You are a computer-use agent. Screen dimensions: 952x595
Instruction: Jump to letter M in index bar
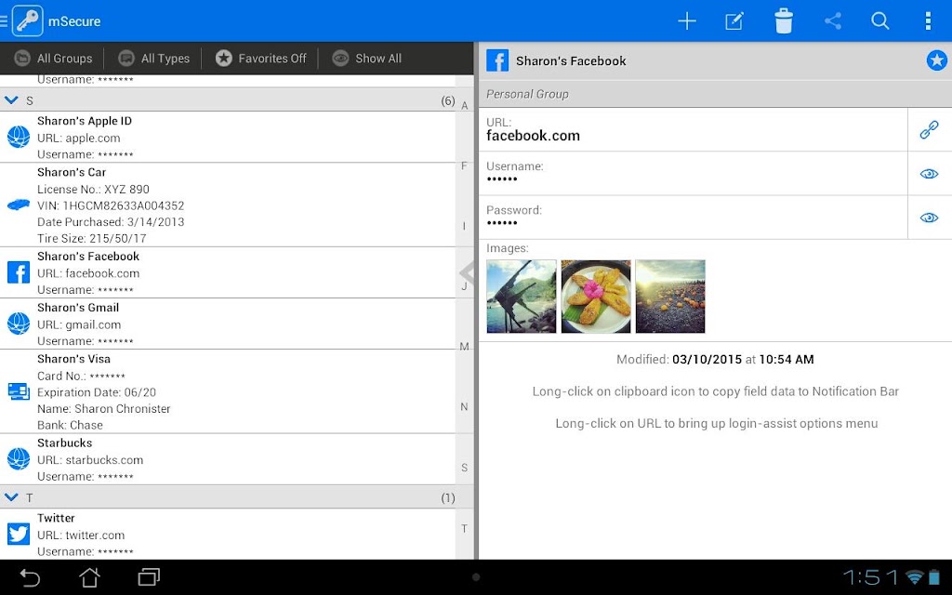click(465, 347)
